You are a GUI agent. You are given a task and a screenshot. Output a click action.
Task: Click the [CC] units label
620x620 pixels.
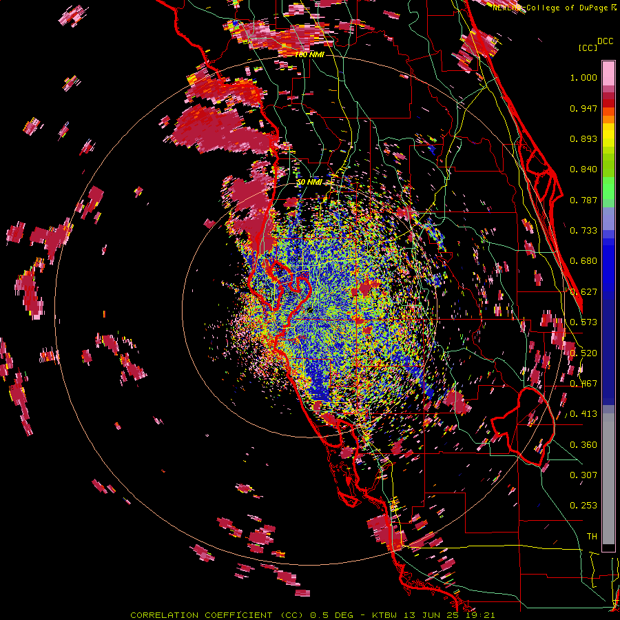click(588, 48)
